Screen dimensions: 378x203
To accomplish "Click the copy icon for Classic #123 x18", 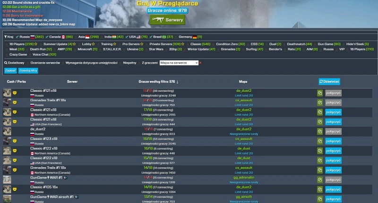I will (x=320, y=141).
